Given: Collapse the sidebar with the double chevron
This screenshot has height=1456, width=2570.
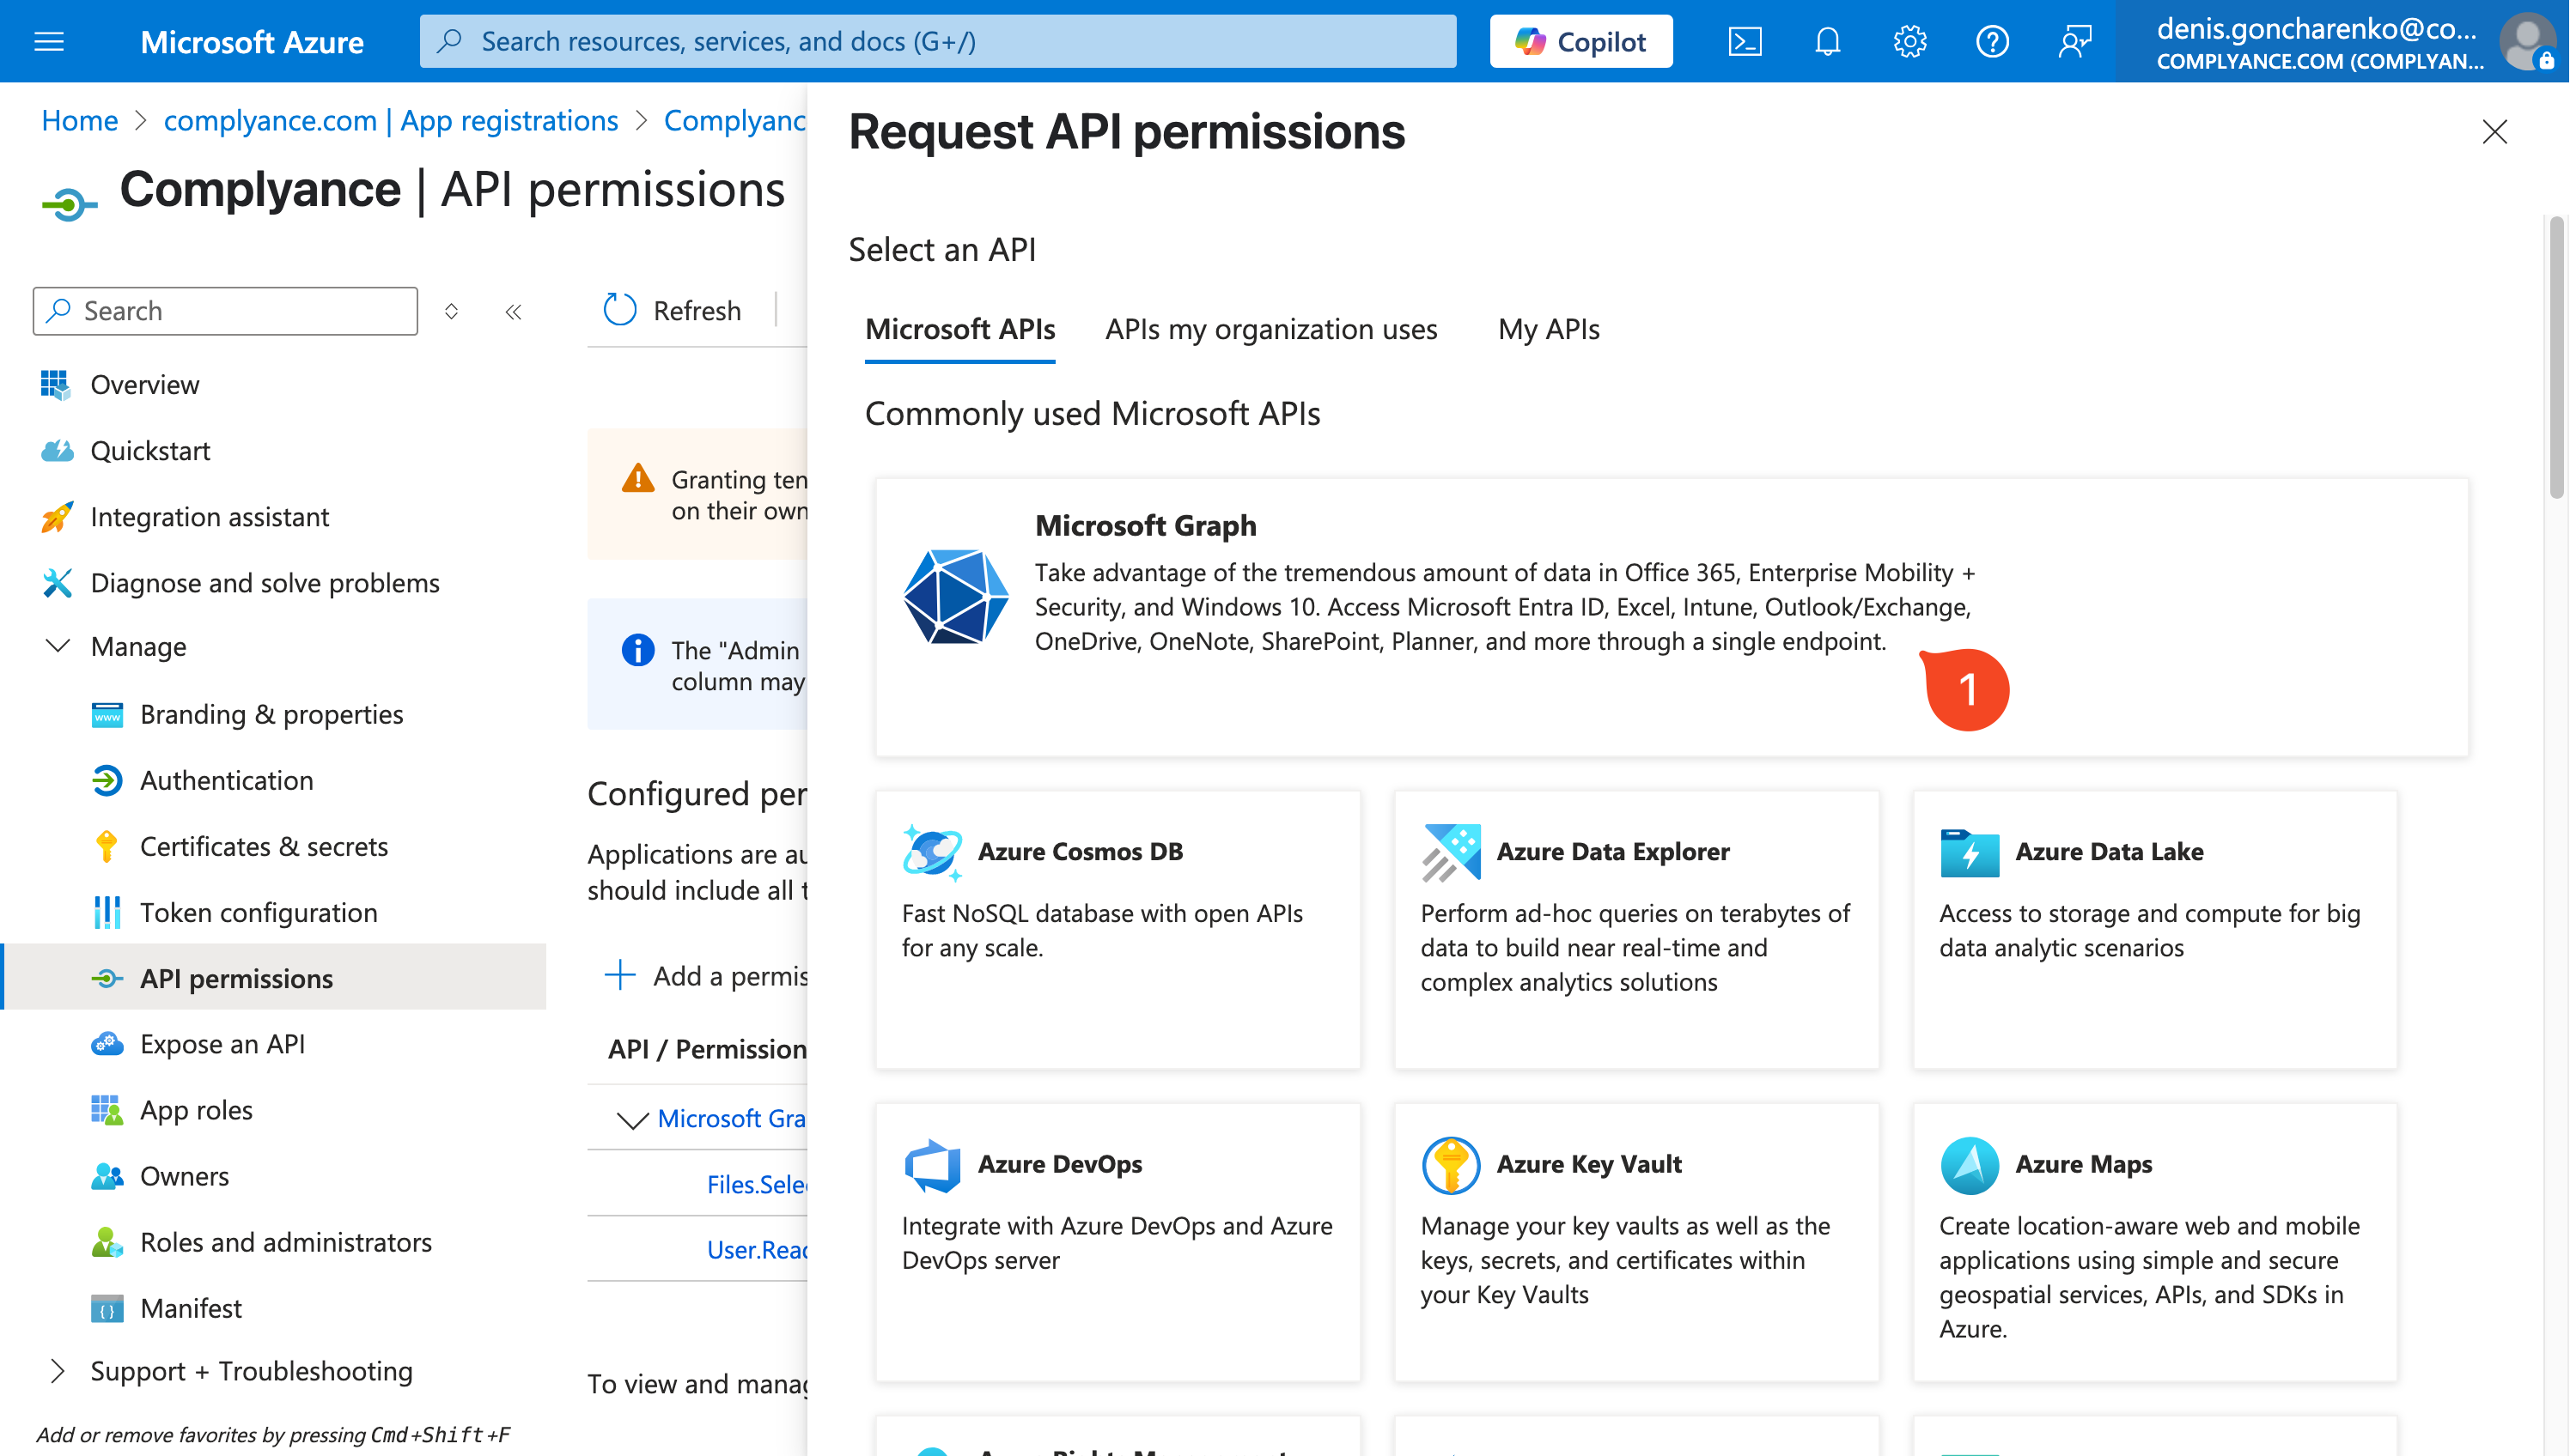Looking at the screenshot, I should tap(513, 312).
